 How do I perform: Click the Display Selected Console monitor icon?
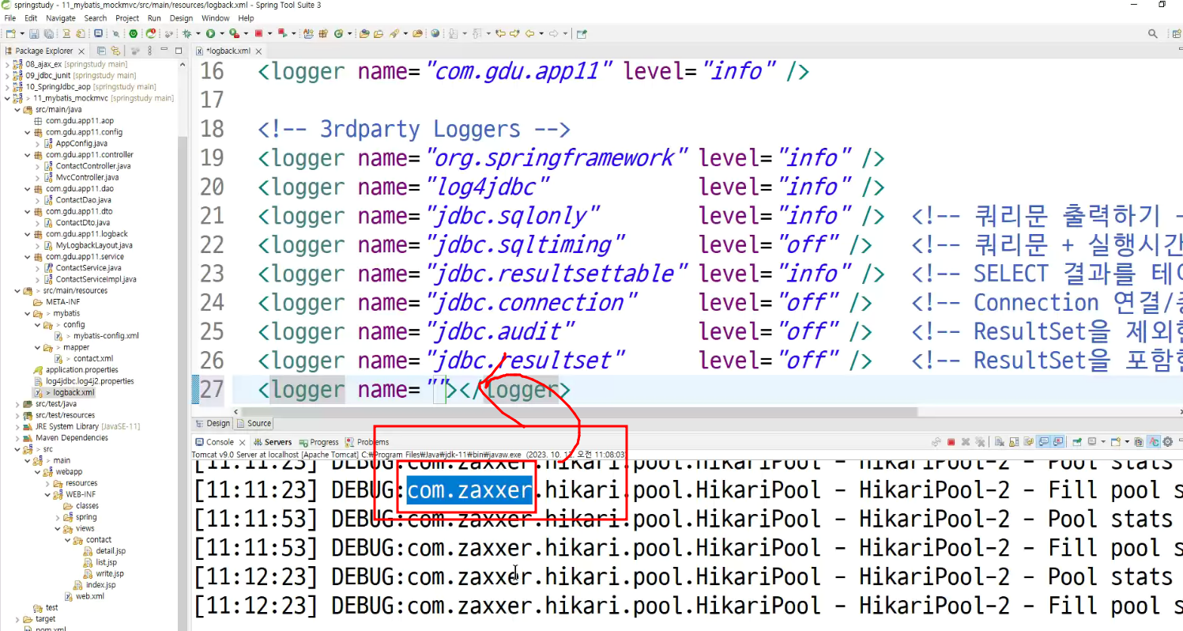pyautogui.click(x=1091, y=442)
